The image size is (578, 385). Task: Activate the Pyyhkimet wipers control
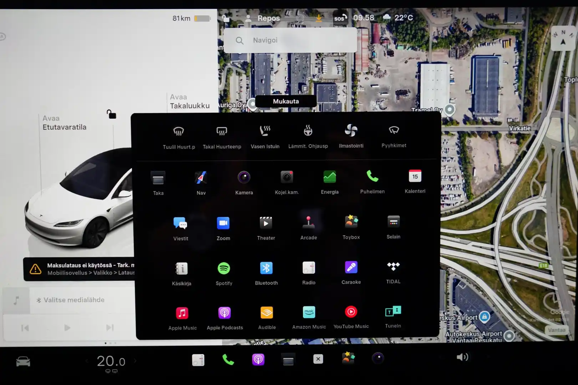[x=394, y=136]
